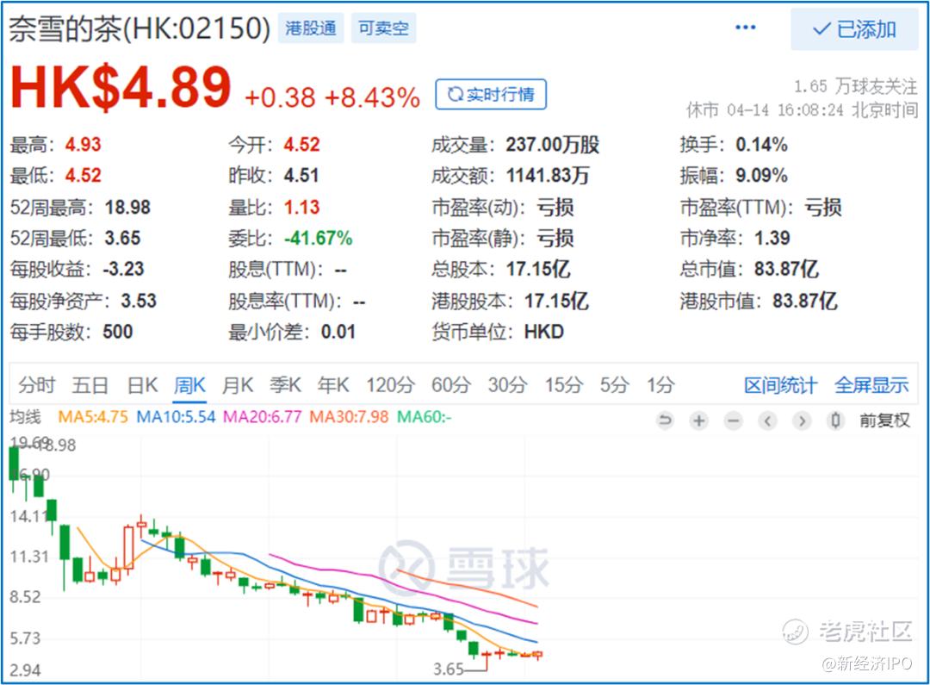
Task: Switch to the 年K chart tab
Action: click(x=333, y=385)
